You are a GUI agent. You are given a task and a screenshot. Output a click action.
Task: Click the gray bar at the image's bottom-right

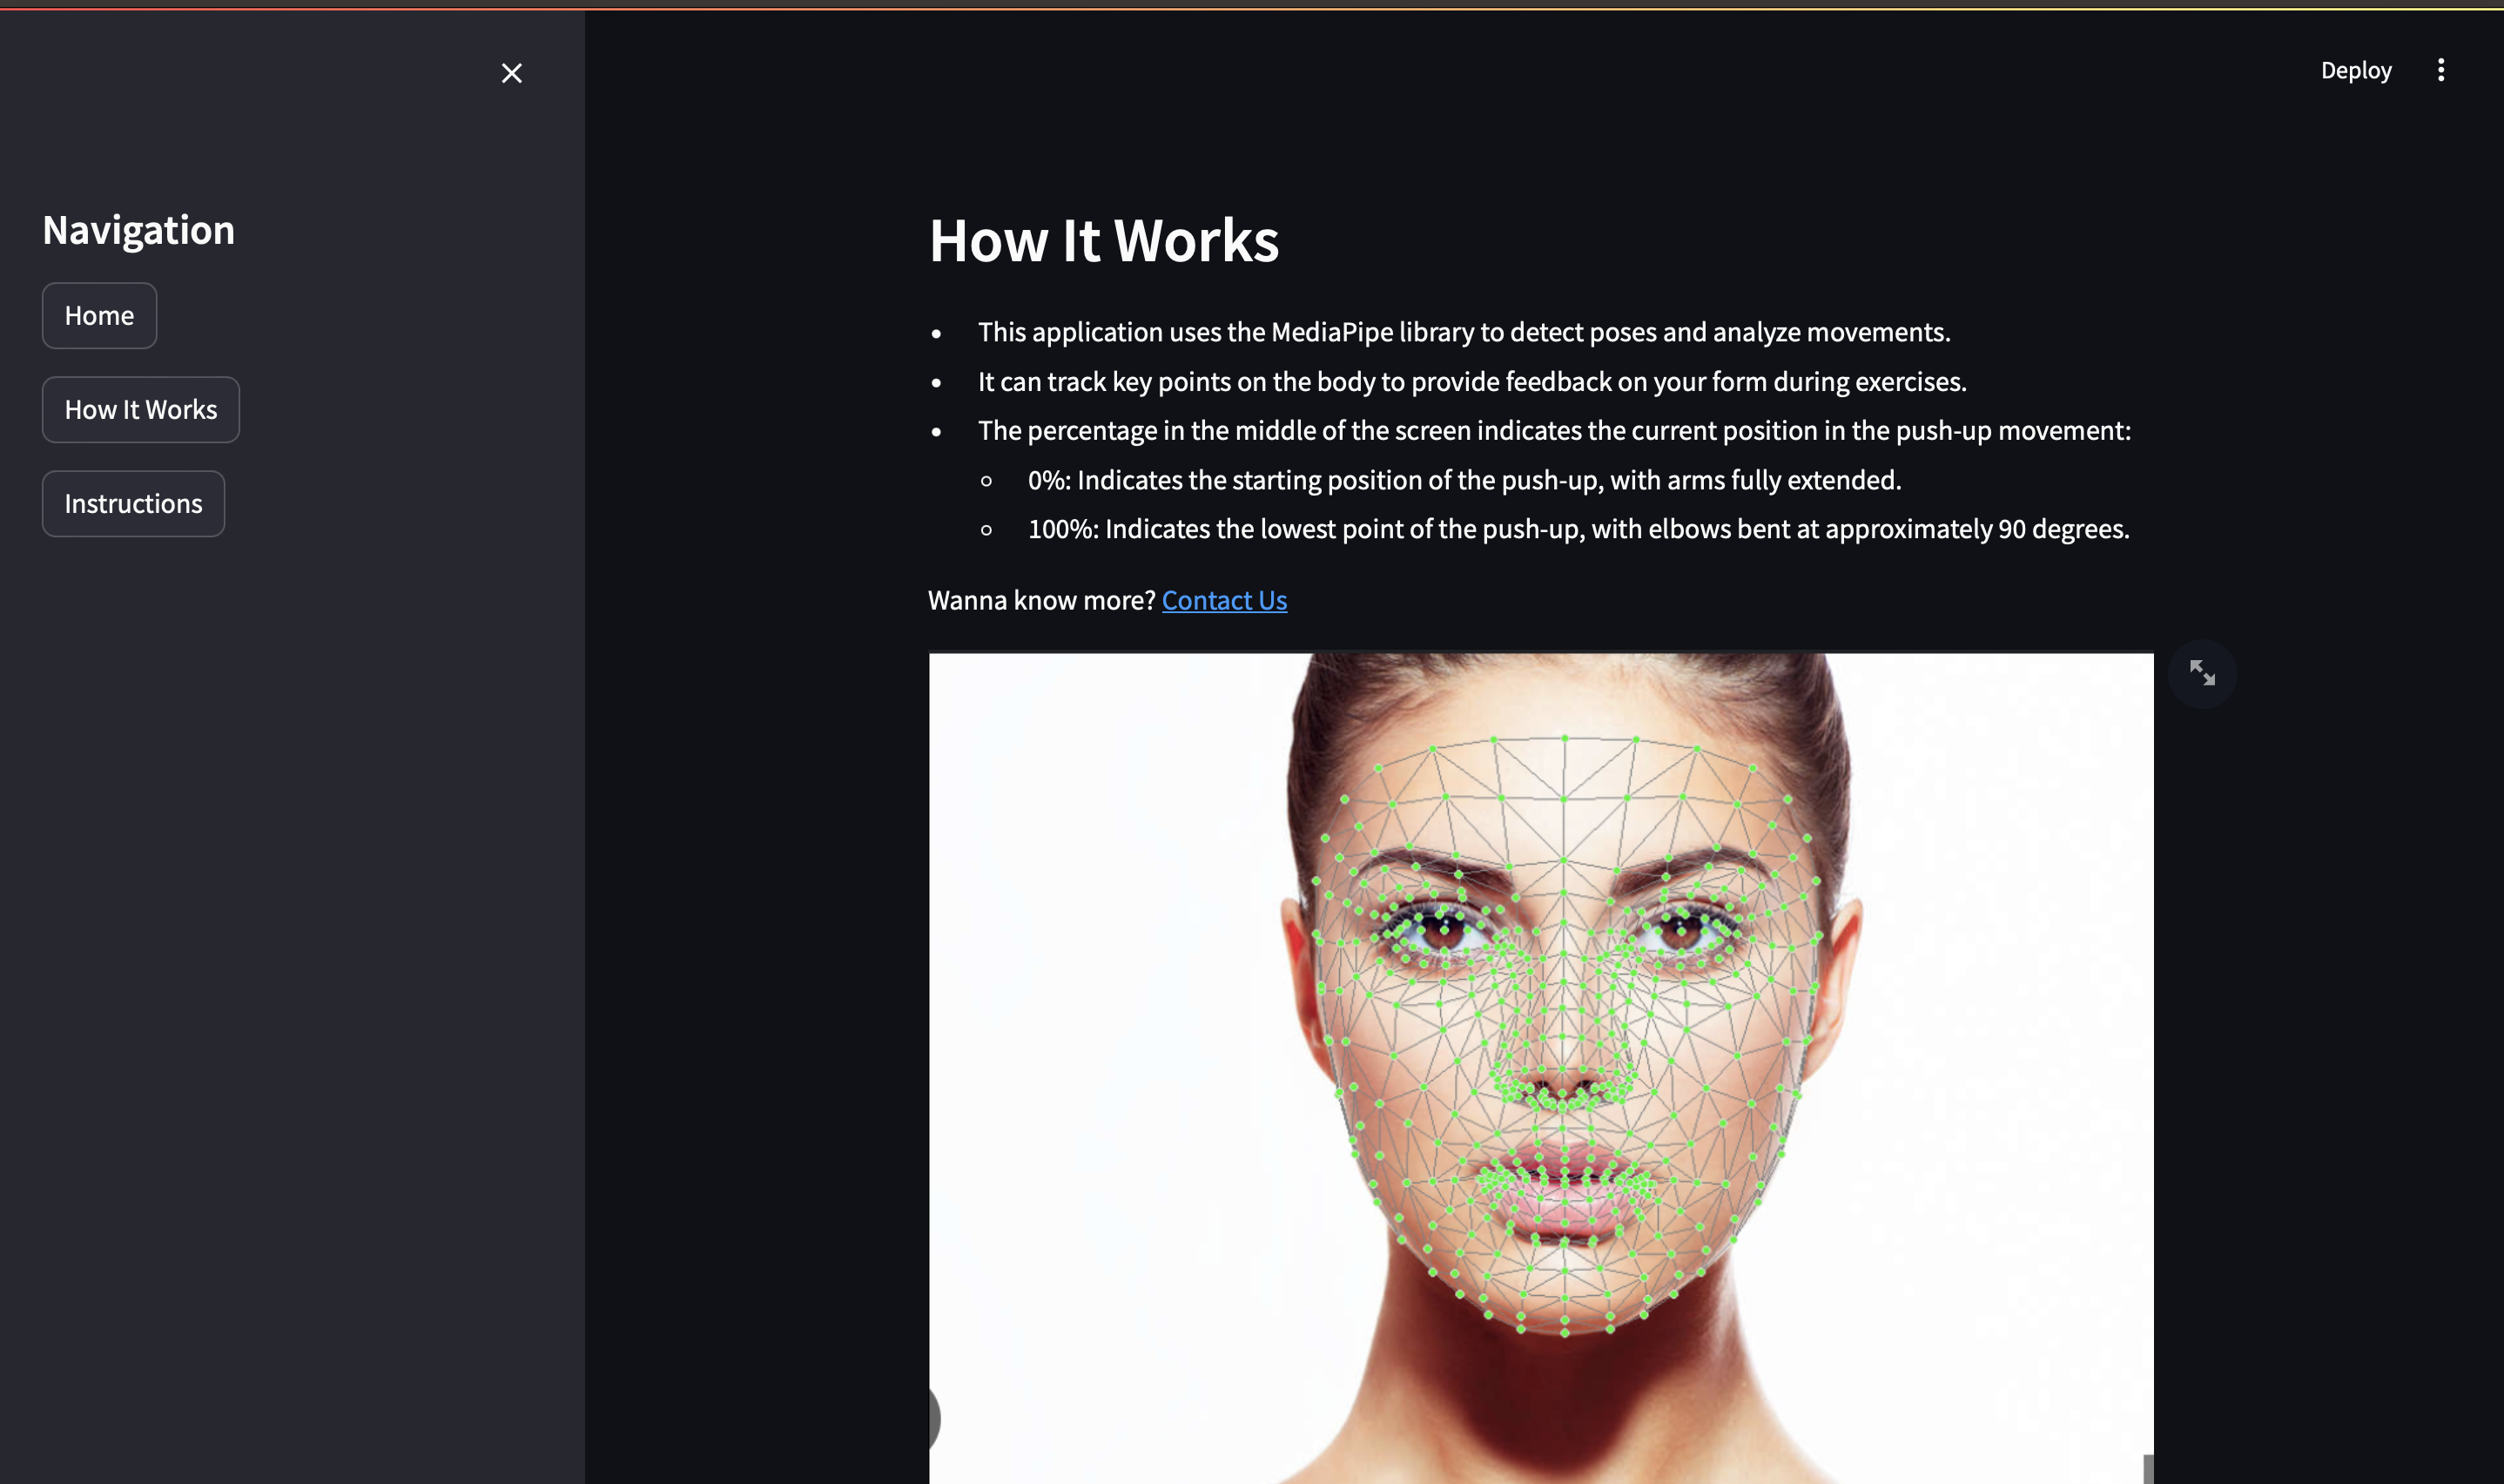2147,1468
